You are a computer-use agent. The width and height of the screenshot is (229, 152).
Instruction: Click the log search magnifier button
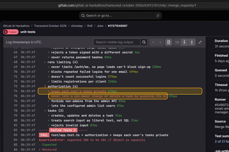coord(144,42)
